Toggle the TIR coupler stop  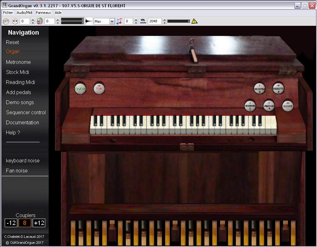tap(99, 89)
